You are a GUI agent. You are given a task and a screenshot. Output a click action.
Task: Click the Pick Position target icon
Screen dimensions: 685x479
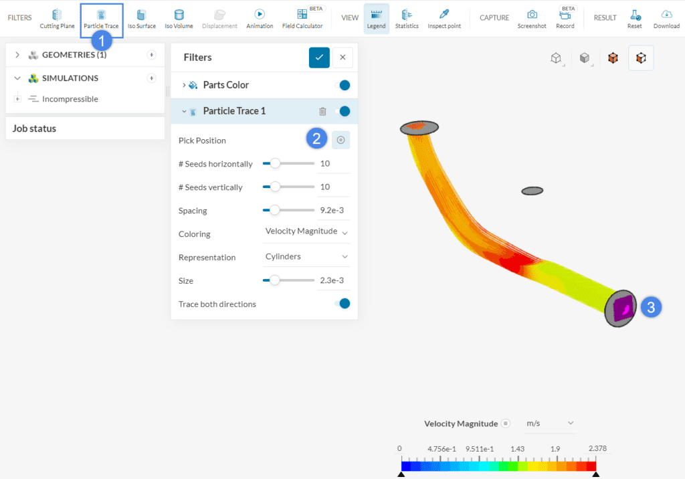click(x=340, y=140)
